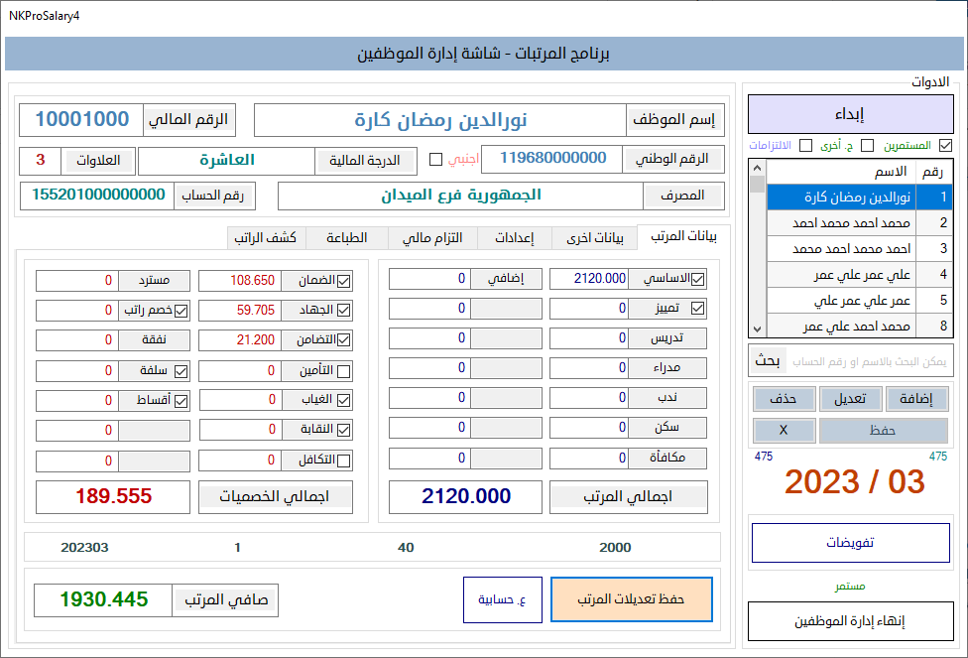Screen dimensions: 968x658
Task: Open the بيانات اخرى tab
Action: 594,238
